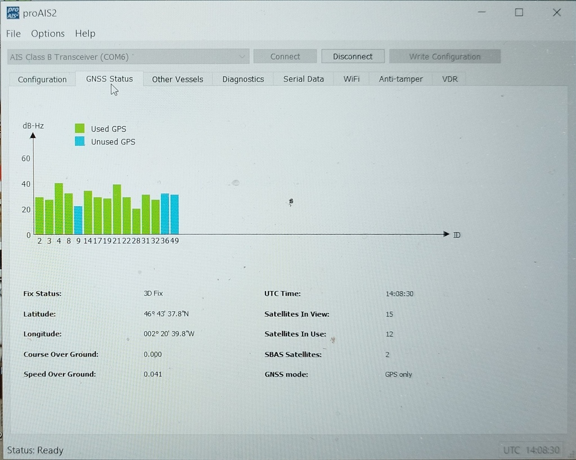The width and height of the screenshot is (576, 460).
Task: Expand the AIS Class B Transceiver COM port dropdown
Action: (x=128, y=57)
